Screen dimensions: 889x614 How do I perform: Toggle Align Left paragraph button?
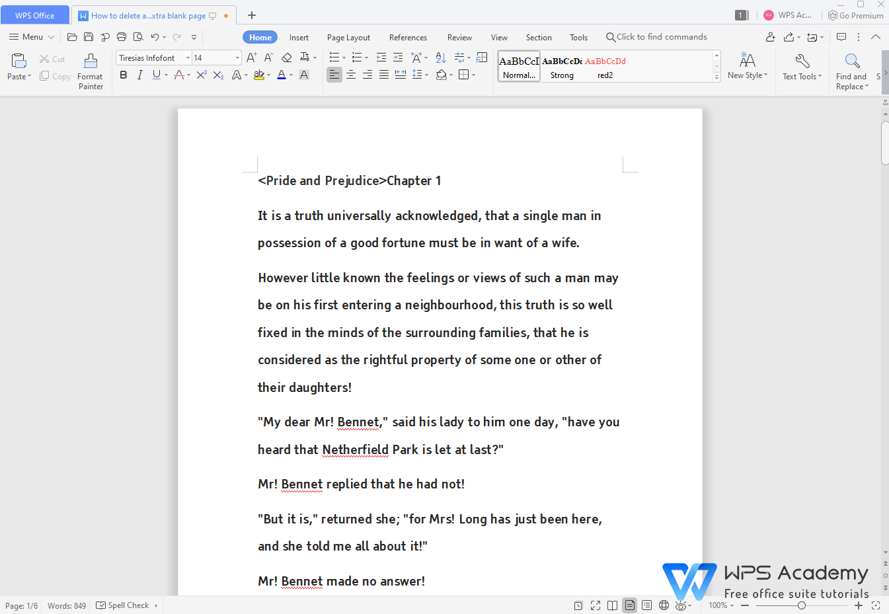tap(334, 75)
